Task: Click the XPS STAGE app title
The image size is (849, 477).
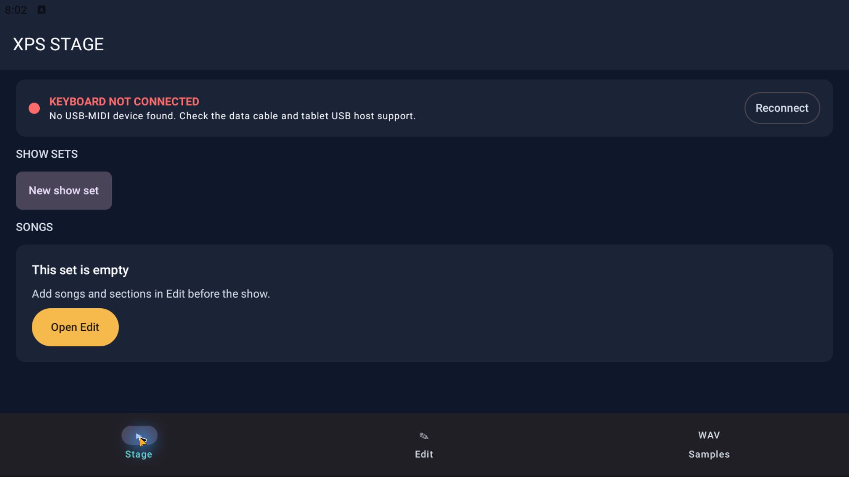Action: pyautogui.click(x=58, y=44)
